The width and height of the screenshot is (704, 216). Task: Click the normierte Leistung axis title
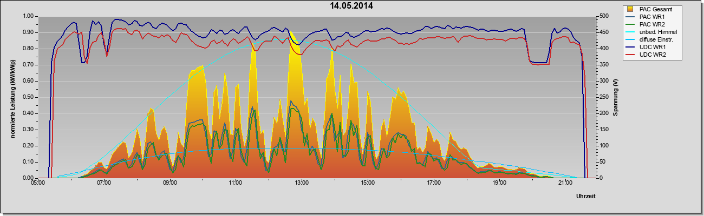click(12, 97)
